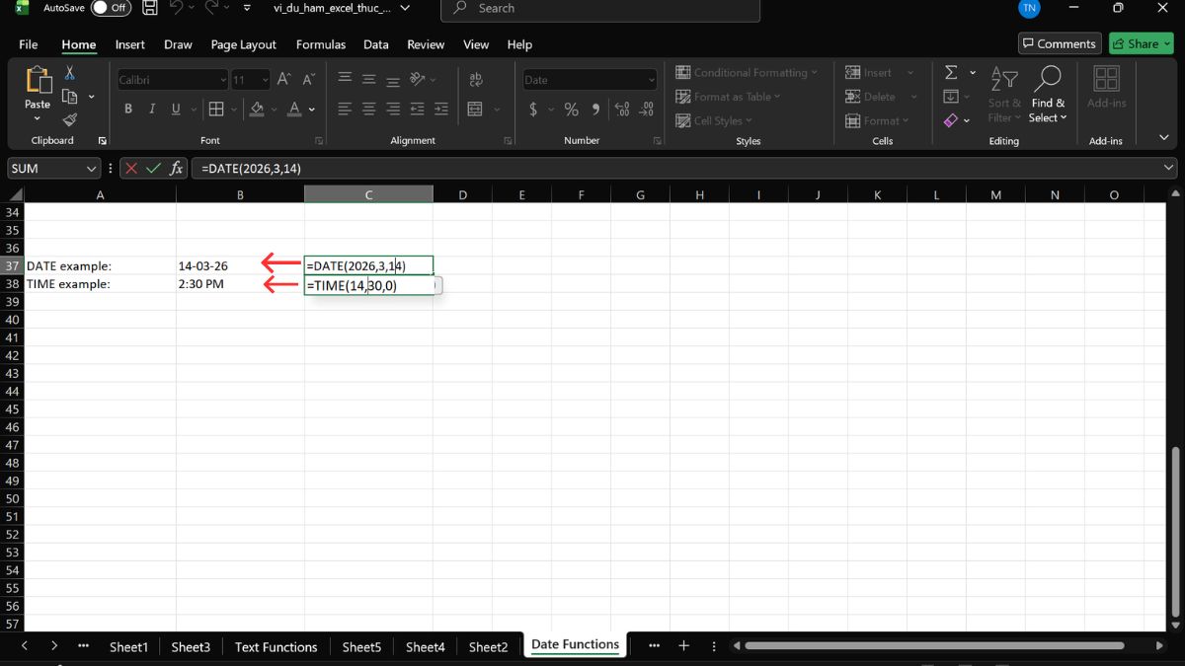
Task: Click the Undo arrow icon
Action: (177, 8)
